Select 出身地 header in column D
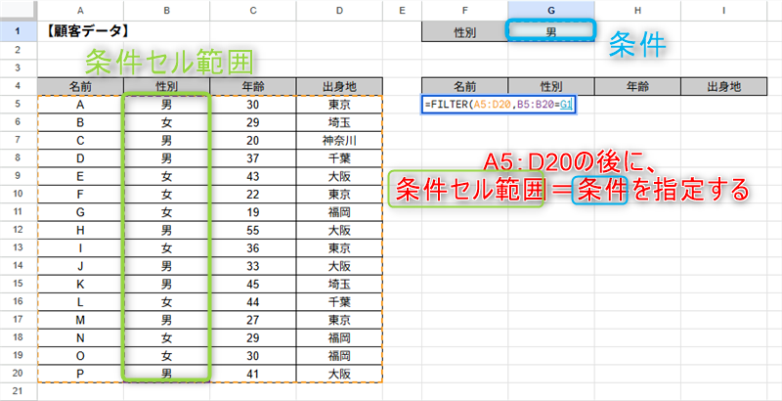Screen dimensions: 782x401 click(339, 86)
